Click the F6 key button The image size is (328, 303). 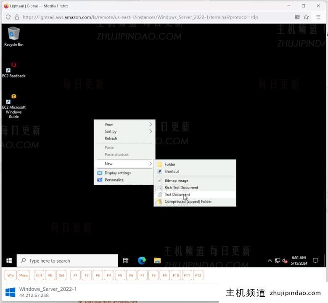(x=131, y=275)
